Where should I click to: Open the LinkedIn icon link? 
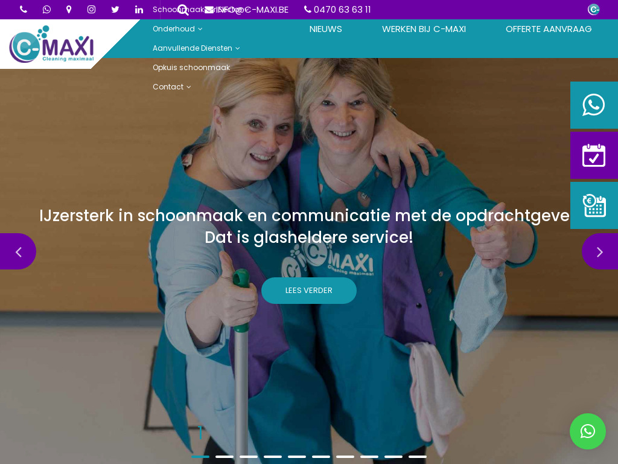[x=139, y=10]
